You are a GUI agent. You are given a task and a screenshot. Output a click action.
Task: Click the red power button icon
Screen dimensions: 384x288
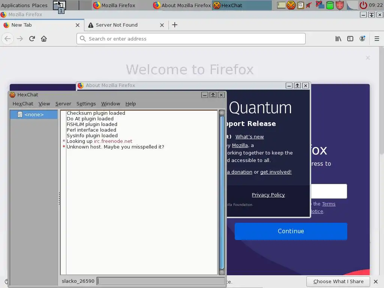(363, 5)
